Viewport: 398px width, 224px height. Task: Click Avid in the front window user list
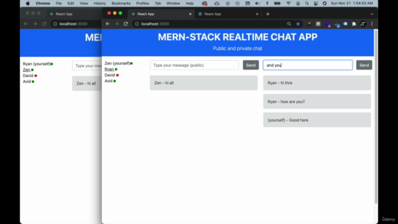[108, 81]
